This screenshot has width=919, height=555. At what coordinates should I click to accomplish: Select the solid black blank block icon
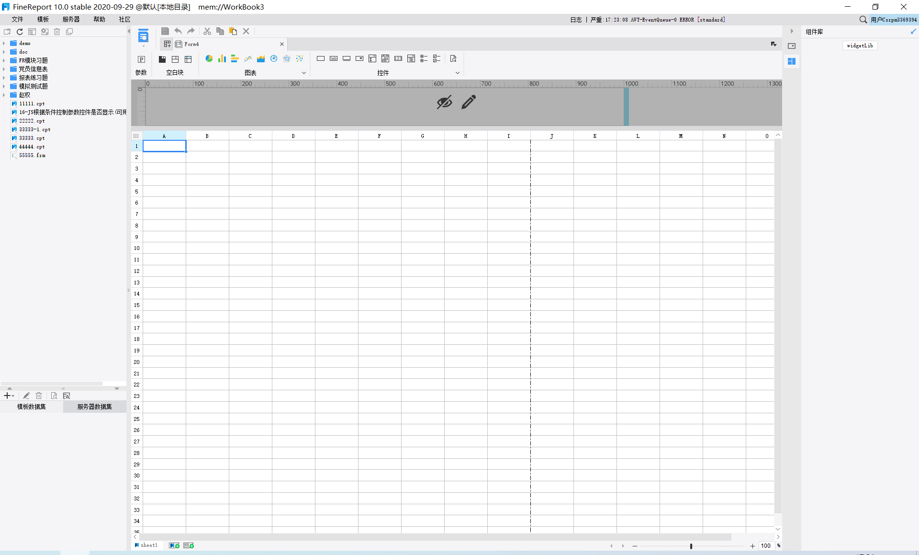[162, 59]
